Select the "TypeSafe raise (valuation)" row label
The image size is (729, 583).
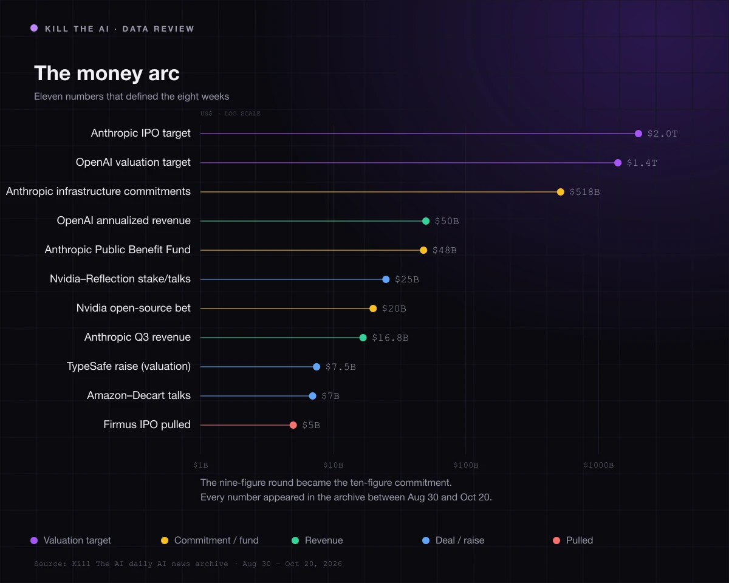pos(129,366)
